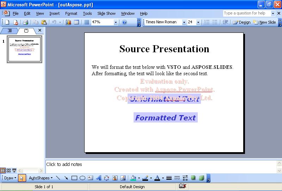The image size is (282, 191).
Task: Open PowerPoint Help question mark icon
Action: (x=124, y=22)
